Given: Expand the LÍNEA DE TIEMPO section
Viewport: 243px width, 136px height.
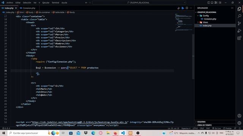Looking at the screenshot, I should (x=215, y=125).
